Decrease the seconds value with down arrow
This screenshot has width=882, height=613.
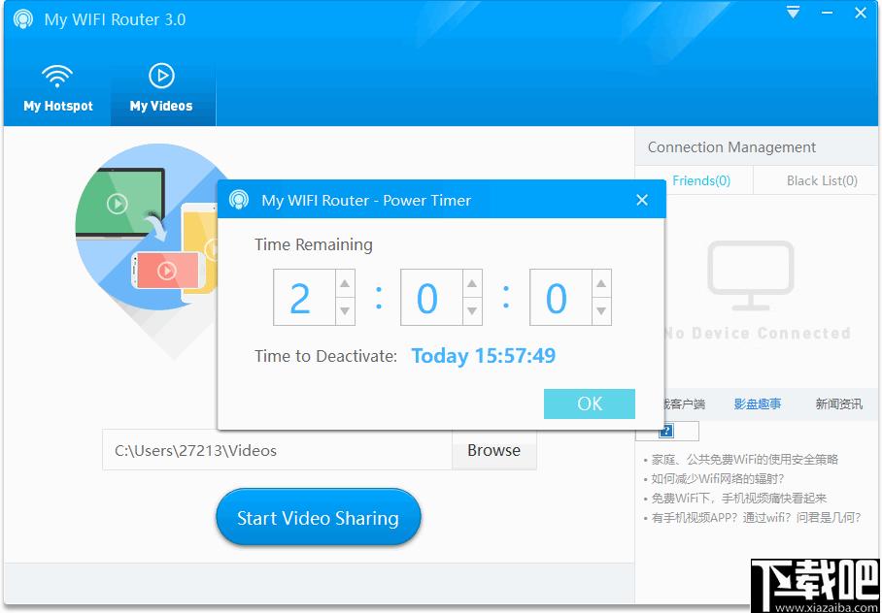pyautogui.click(x=601, y=311)
